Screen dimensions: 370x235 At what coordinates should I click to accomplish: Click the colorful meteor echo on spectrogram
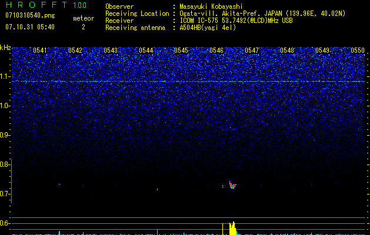[x=233, y=185]
